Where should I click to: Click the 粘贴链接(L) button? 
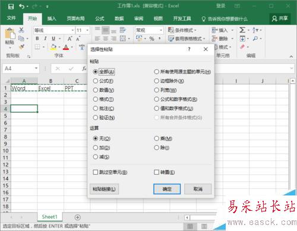(104, 189)
